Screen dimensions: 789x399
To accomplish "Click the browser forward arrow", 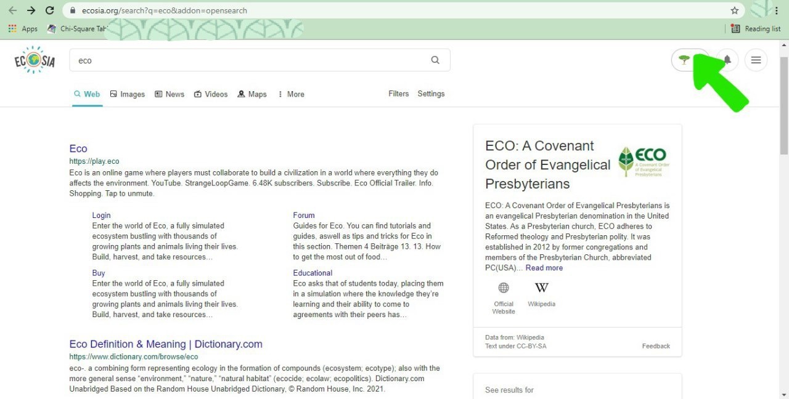I will tap(31, 10).
